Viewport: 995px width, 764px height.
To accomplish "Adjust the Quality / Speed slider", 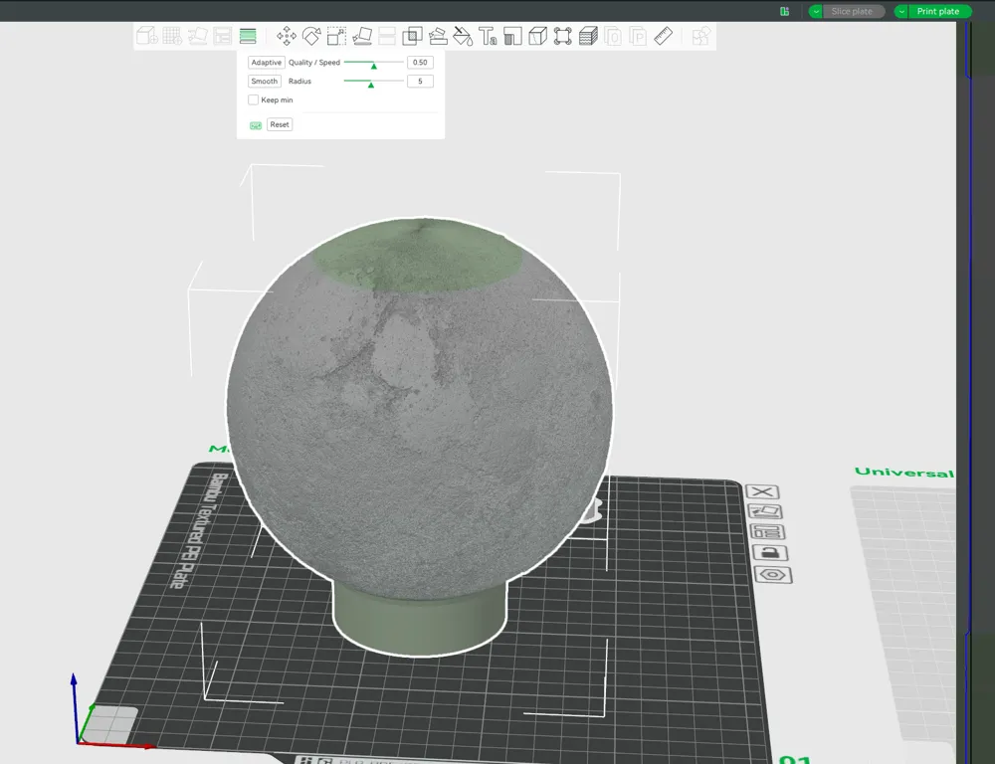I will coord(373,62).
